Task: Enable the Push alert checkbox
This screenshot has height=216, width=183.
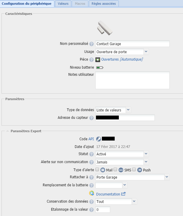Action: tap(134, 170)
